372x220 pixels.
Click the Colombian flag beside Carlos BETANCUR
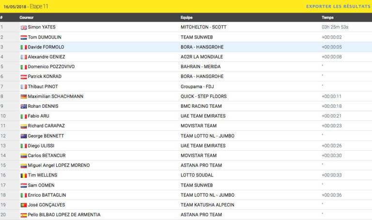tap(24, 156)
